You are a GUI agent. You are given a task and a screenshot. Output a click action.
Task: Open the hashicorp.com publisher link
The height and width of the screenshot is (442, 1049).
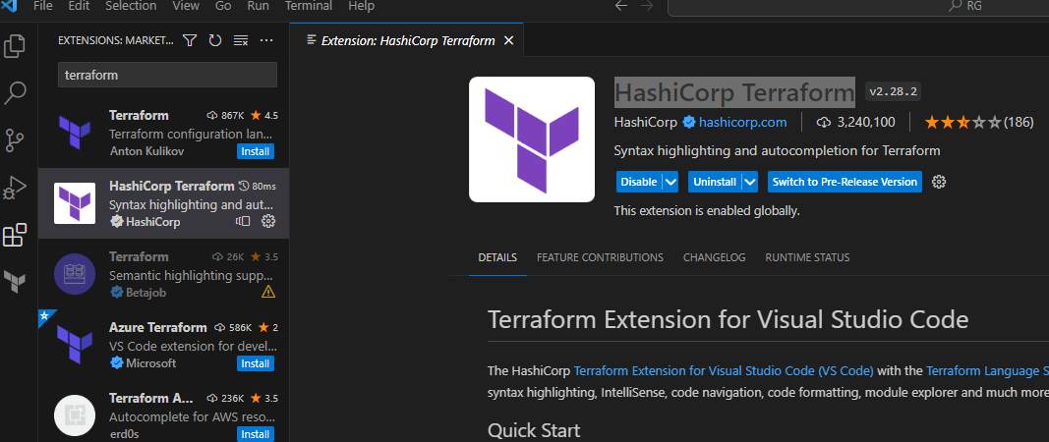click(x=742, y=123)
